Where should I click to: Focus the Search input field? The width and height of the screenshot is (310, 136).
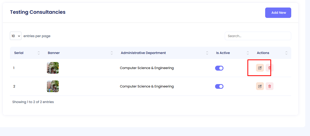(258, 36)
